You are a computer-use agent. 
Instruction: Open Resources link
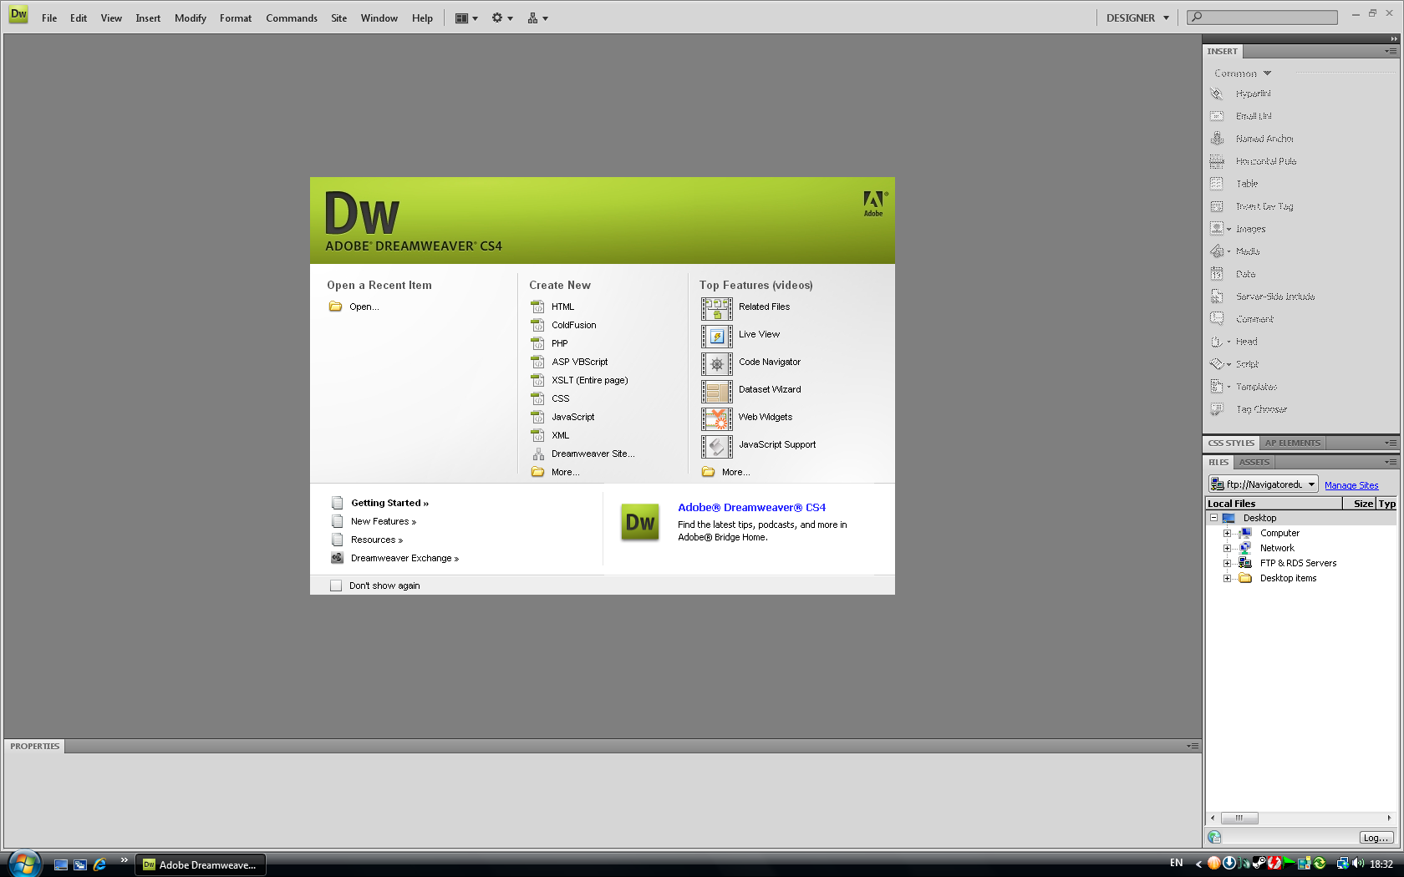377,540
